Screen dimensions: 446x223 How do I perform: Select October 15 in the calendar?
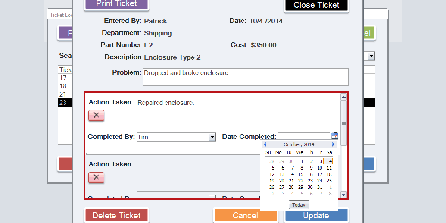pyautogui.click(x=300, y=174)
